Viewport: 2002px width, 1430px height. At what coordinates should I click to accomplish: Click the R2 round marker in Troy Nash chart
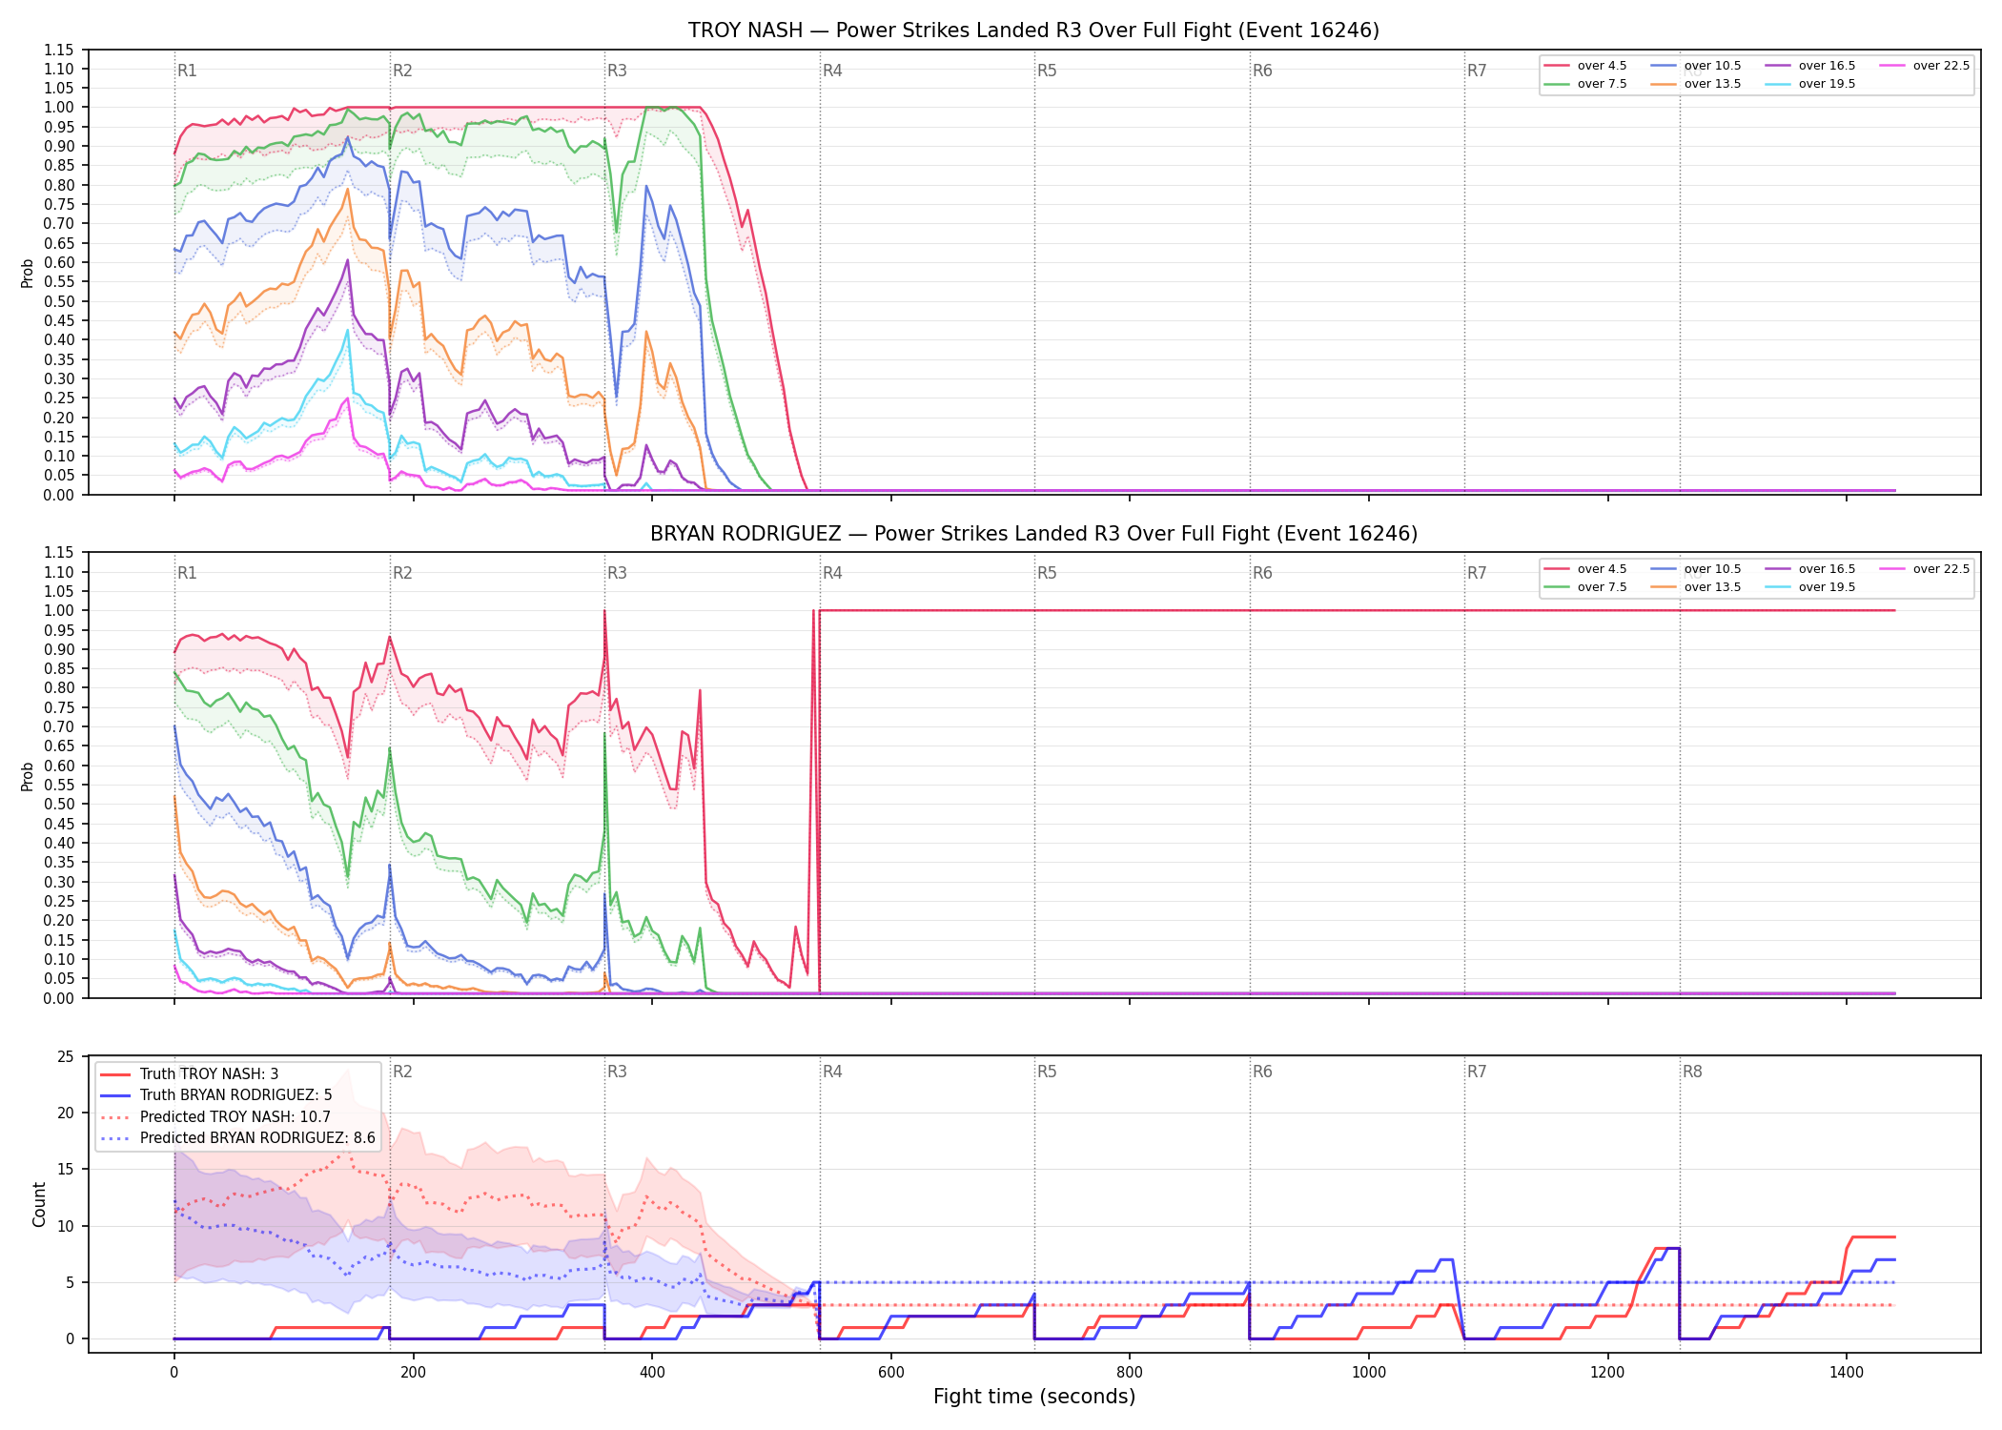coord(402,71)
